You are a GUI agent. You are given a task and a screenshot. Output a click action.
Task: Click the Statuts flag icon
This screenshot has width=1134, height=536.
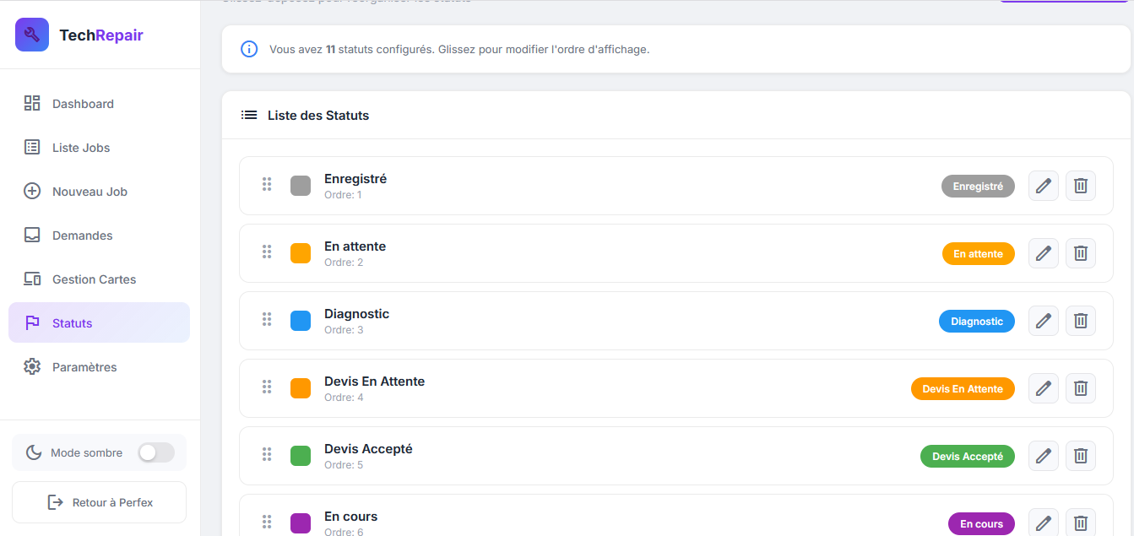[x=32, y=322]
